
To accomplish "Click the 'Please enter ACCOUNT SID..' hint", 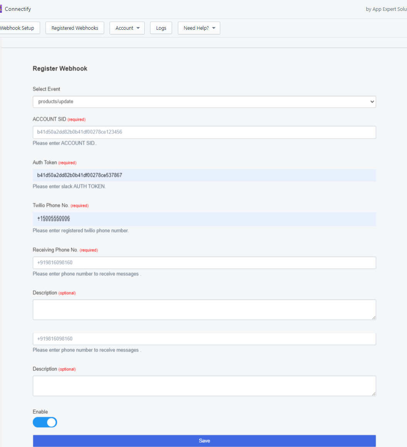I will click(64, 143).
